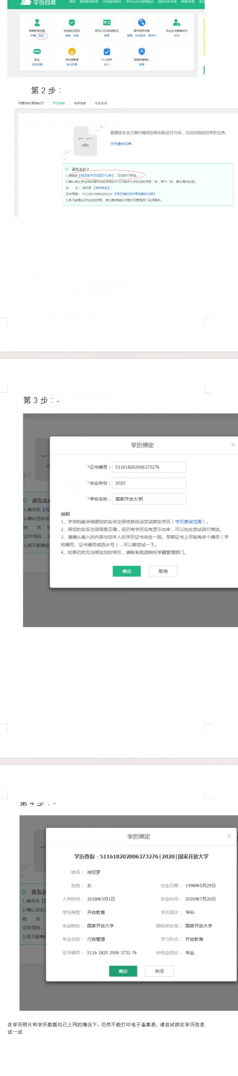Click the 高等教育信息 graduate cap icon
238x1076 pixels.
[x=37, y=22]
